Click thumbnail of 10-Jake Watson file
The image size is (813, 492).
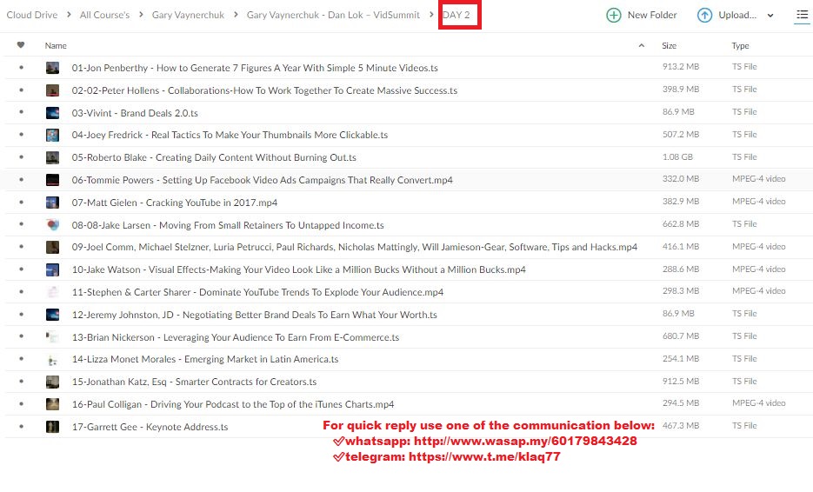click(x=52, y=269)
